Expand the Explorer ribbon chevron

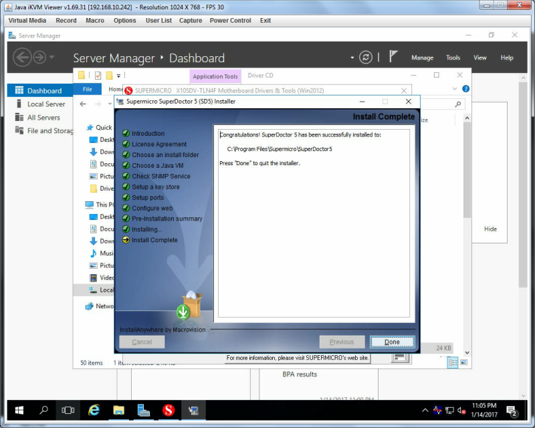tap(455, 89)
